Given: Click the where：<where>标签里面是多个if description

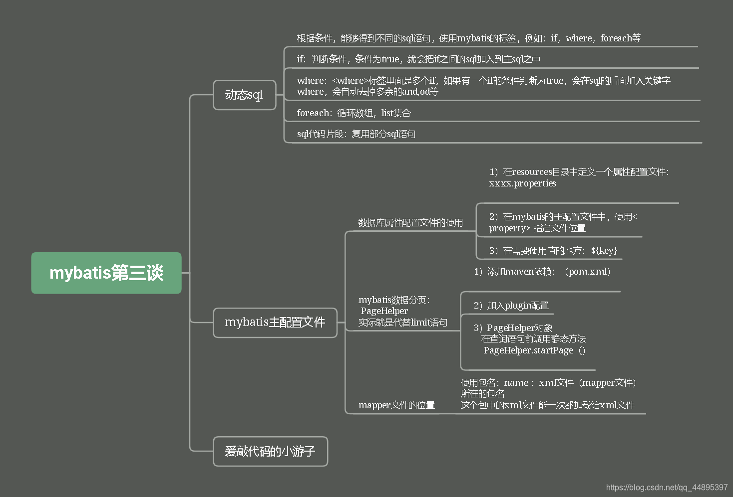Looking at the screenshot, I should click(483, 86).
